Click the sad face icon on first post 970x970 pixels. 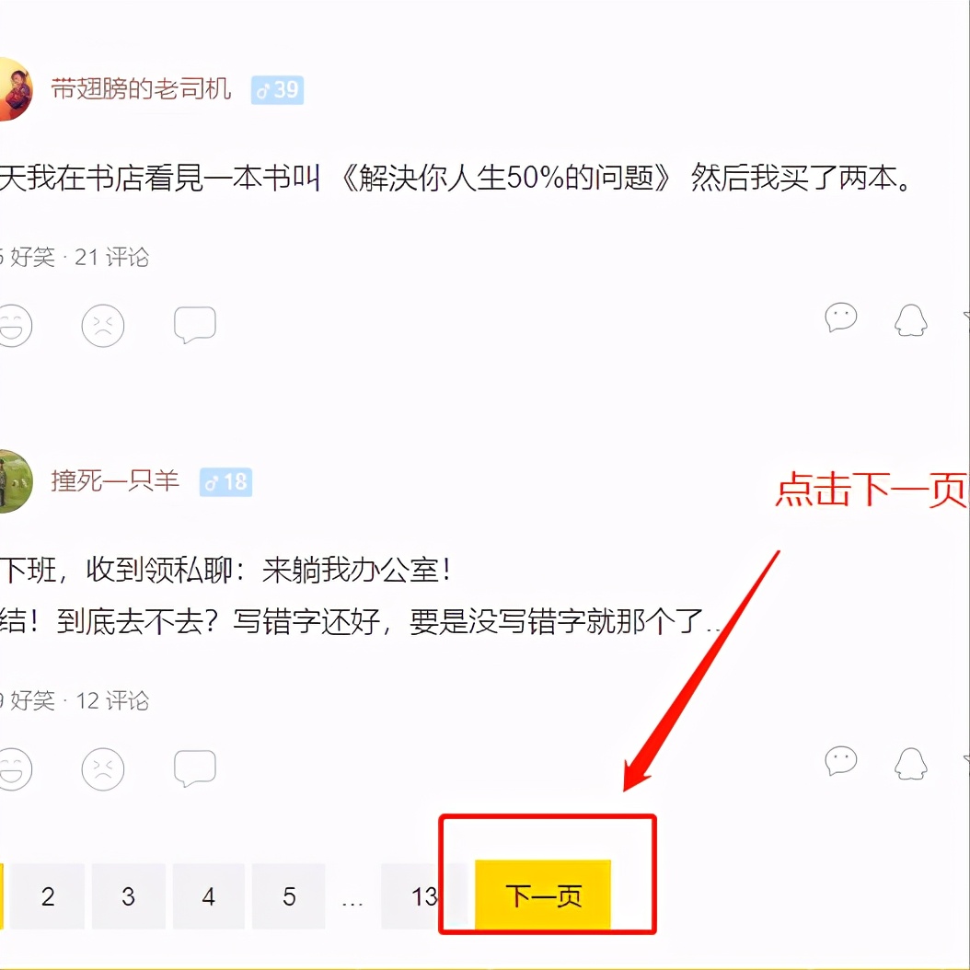[x=103, y=326]
